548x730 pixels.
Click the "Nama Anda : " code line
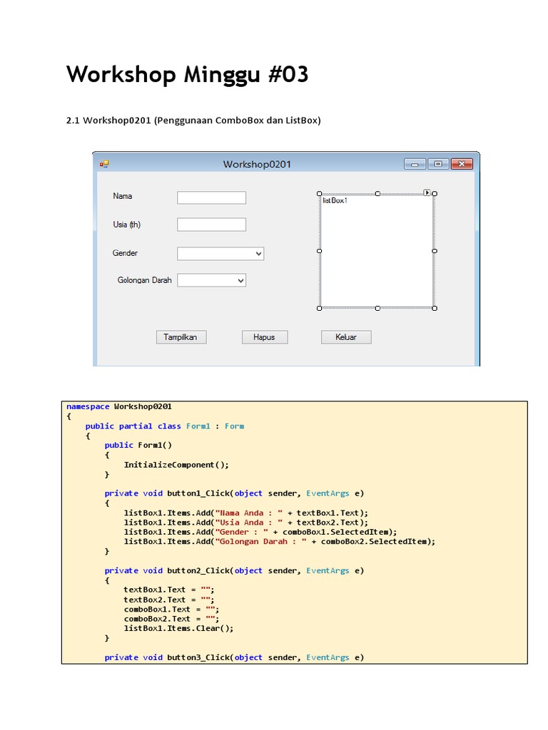tap(246, 513)
